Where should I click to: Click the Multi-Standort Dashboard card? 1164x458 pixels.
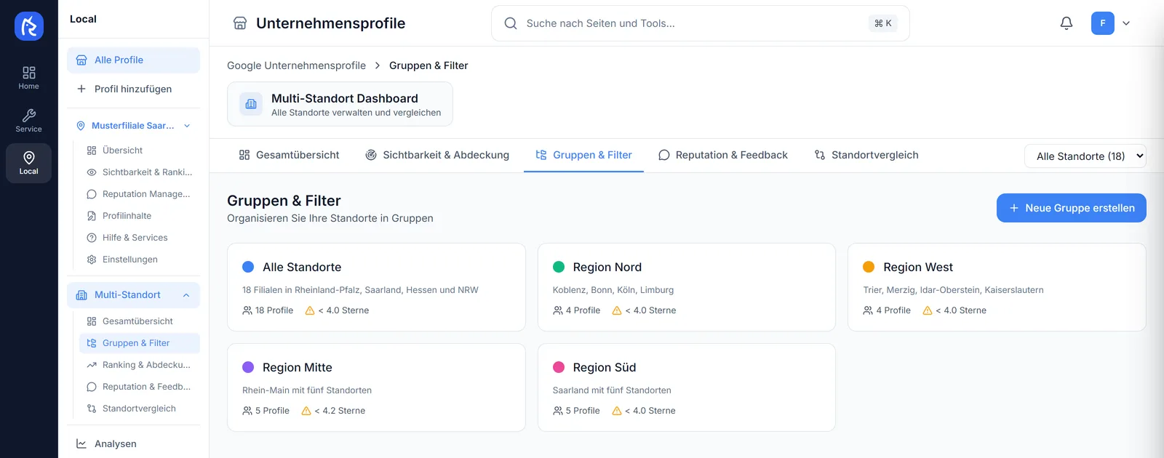[340, 104]
